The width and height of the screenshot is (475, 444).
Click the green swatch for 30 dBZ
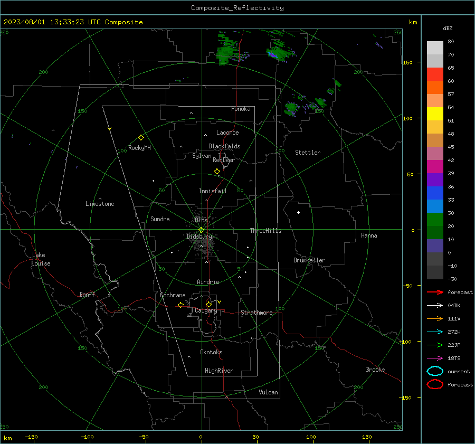click(435, 220)
